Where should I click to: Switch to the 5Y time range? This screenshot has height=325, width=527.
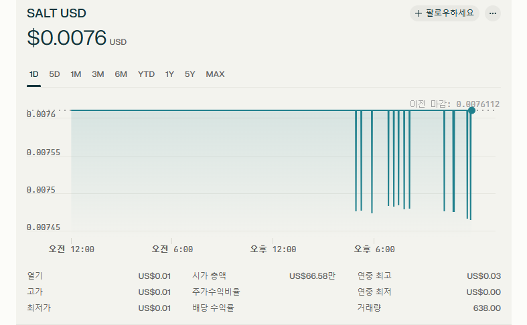(190, 74)
